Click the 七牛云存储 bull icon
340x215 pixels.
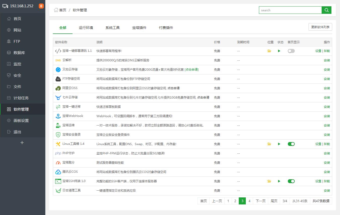pyautogui.click(x=58, y=98)
